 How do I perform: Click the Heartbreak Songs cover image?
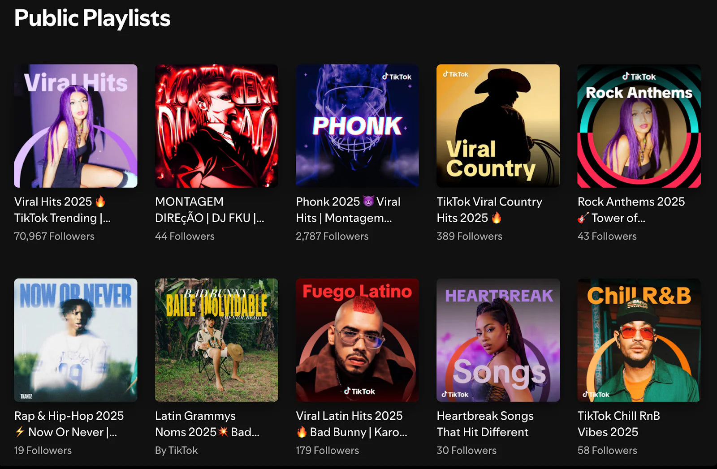498,340
